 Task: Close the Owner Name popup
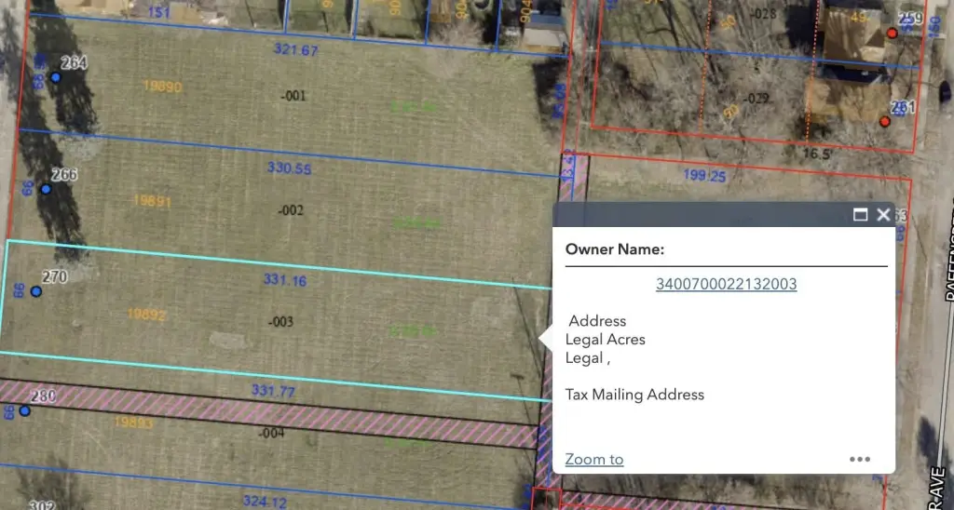pyautogui.click(x=882, y=215)
